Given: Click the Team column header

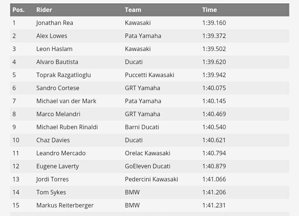Looking at the screenshot, I should point(133,10).
